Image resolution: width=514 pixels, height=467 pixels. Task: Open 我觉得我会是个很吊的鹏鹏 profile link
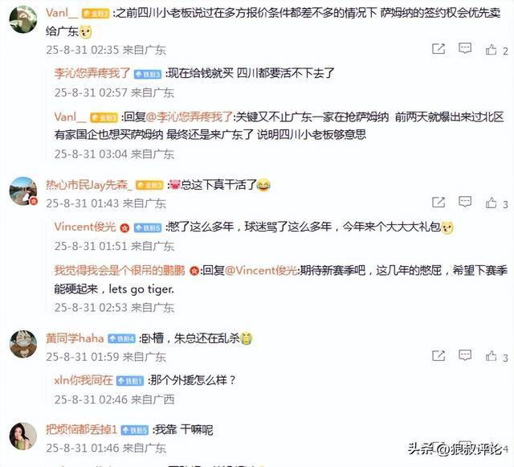click(120, 270)
